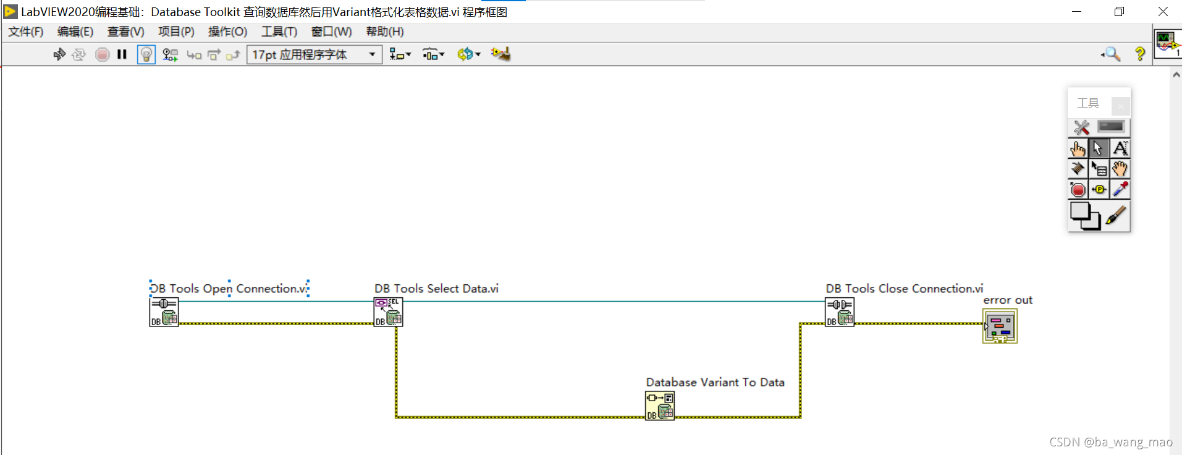Open the Align Objects dropdown
Screen dimensions: 1182x455
point(400,54)
